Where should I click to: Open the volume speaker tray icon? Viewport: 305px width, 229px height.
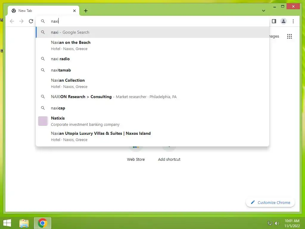point(277,223)
